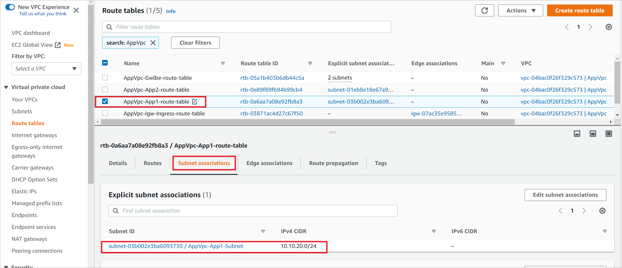This screenshot has height=268, width=622.
Task: Click the Find subnet association field
Action: (x=253, y=211)
